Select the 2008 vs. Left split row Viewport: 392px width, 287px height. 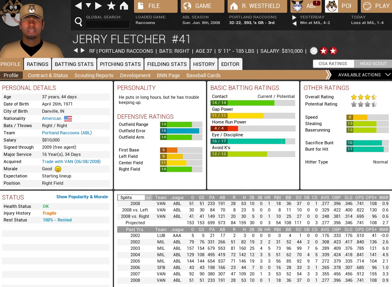[253, 210]
